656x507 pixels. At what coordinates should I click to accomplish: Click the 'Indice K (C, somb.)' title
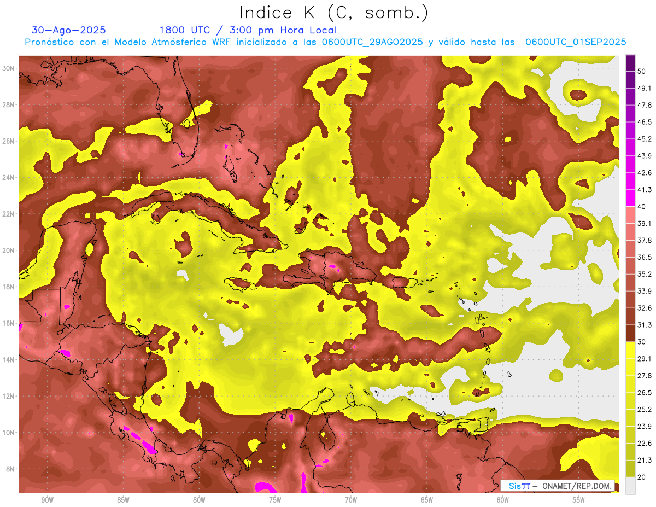pyautogui.click(x=333, y=13)
